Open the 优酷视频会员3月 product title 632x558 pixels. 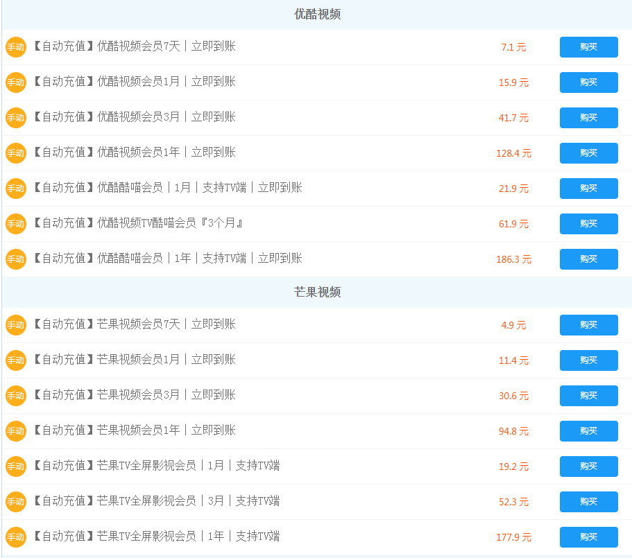[x=134, y=117]
